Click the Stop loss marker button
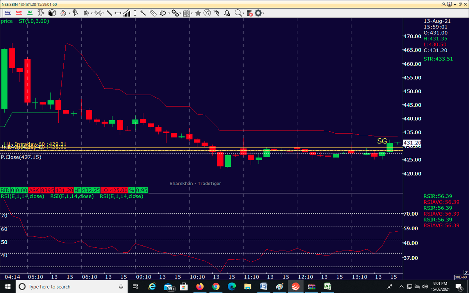Viewport: 469px width, 293px height. tap(19, 13)
